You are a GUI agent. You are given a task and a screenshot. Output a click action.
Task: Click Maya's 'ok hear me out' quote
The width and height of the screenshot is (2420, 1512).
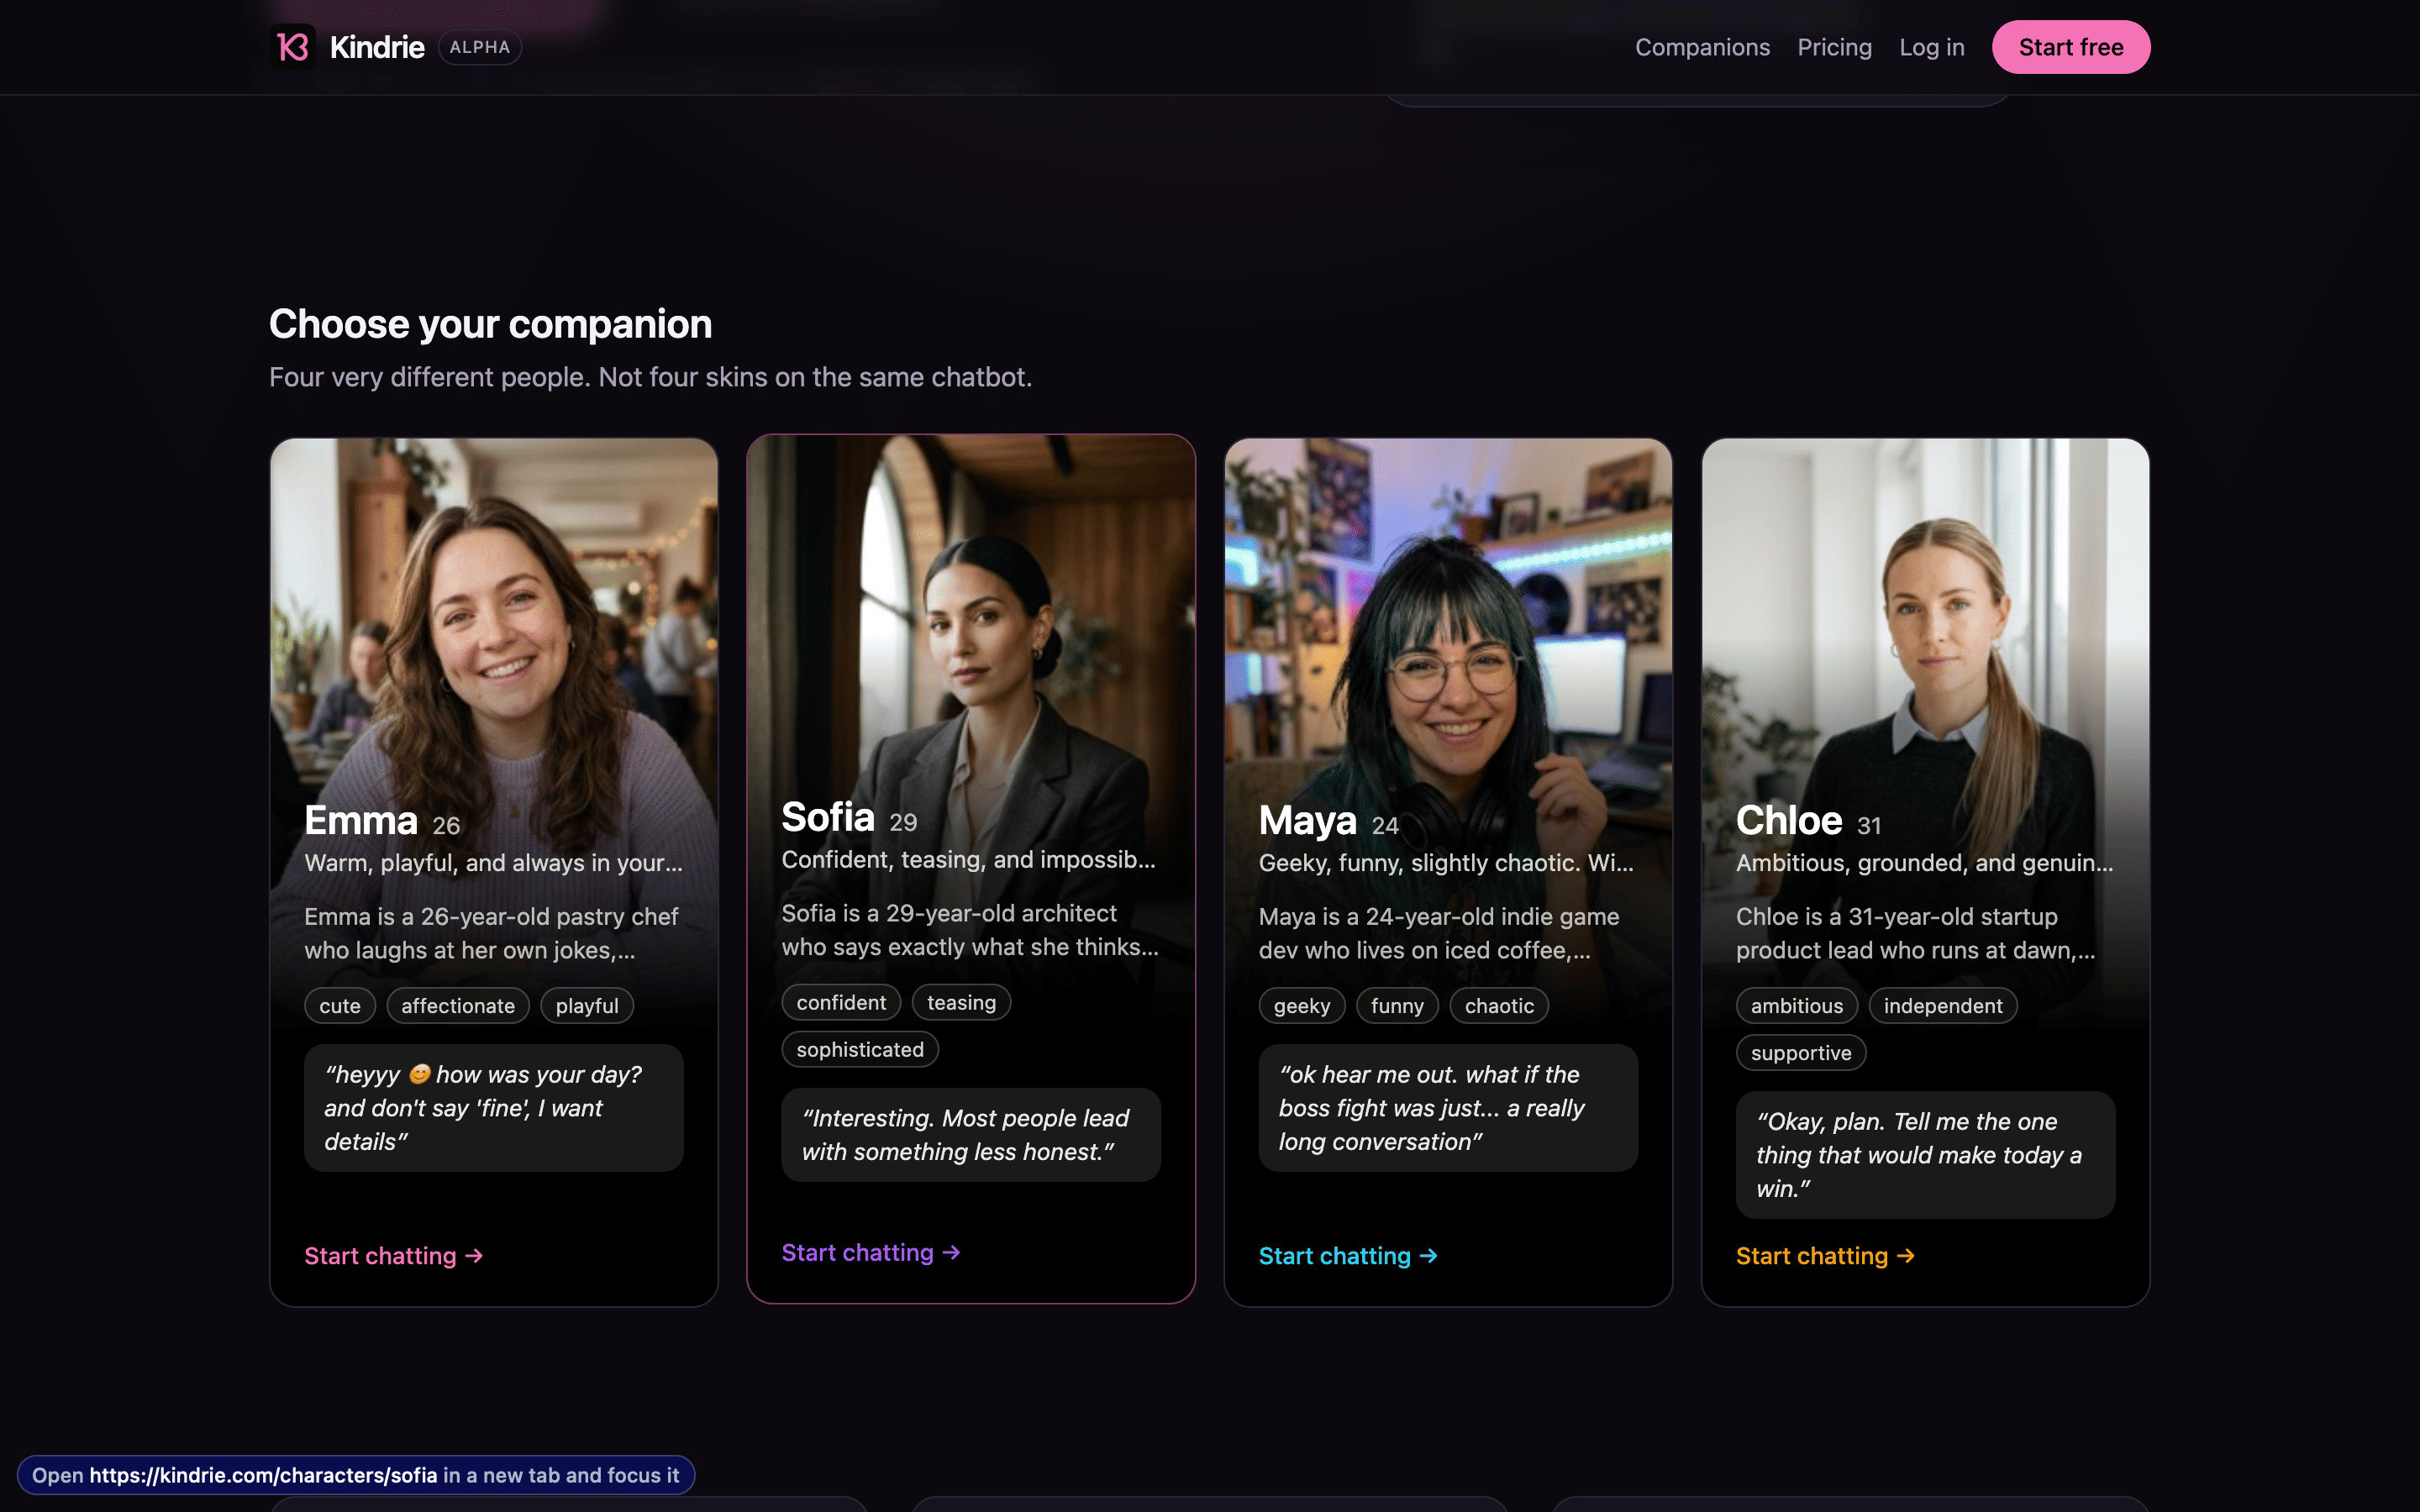pos(1448,1108)
